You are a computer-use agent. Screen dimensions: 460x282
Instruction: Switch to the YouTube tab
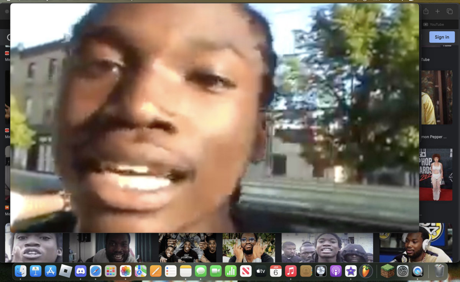[x=436, y=24]
